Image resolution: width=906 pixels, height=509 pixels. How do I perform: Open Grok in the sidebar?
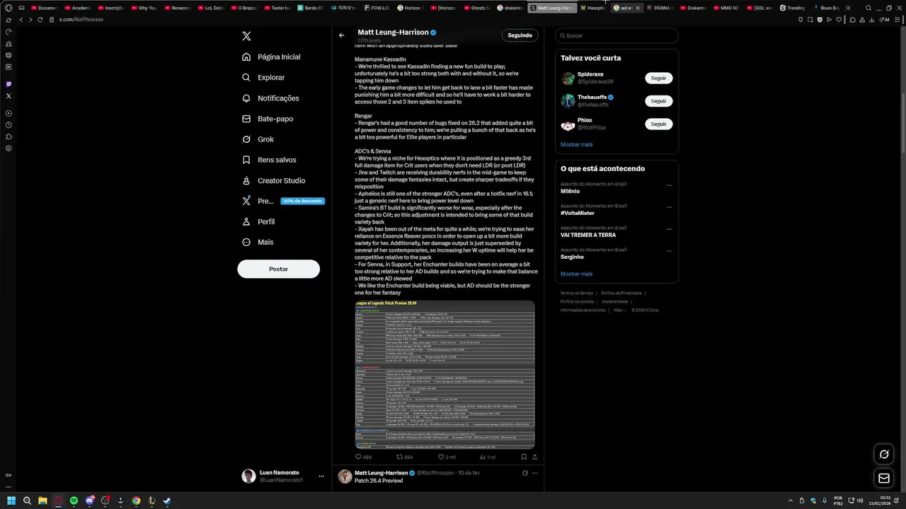click(258, 139)
